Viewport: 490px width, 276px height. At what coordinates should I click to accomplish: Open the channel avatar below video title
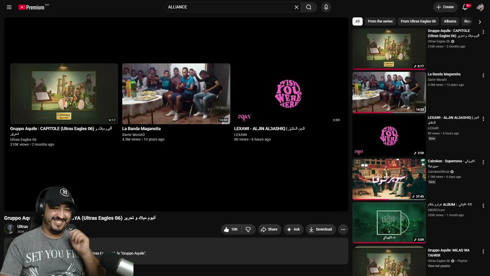point(9,229)
